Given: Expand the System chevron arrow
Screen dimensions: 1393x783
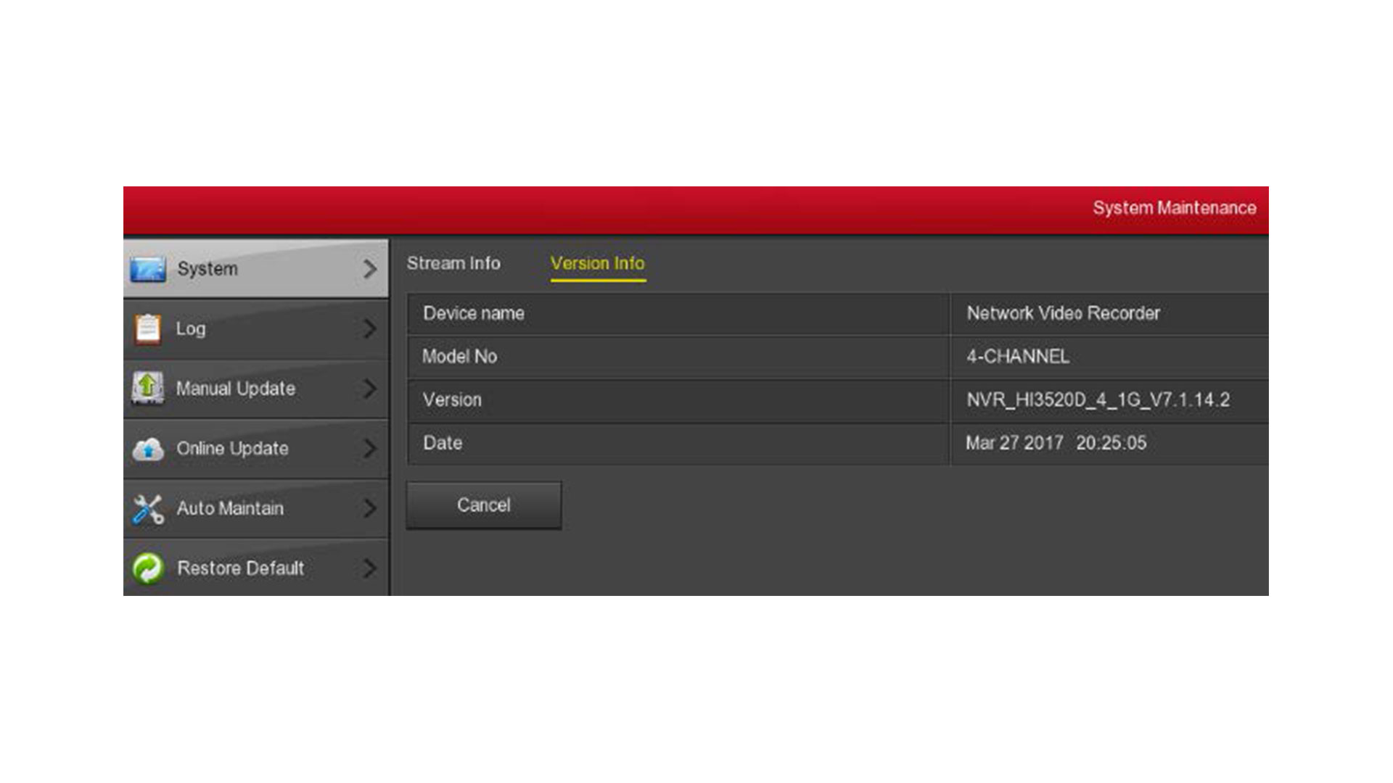Looking at the screenshot, I should [x=370, y=269].
